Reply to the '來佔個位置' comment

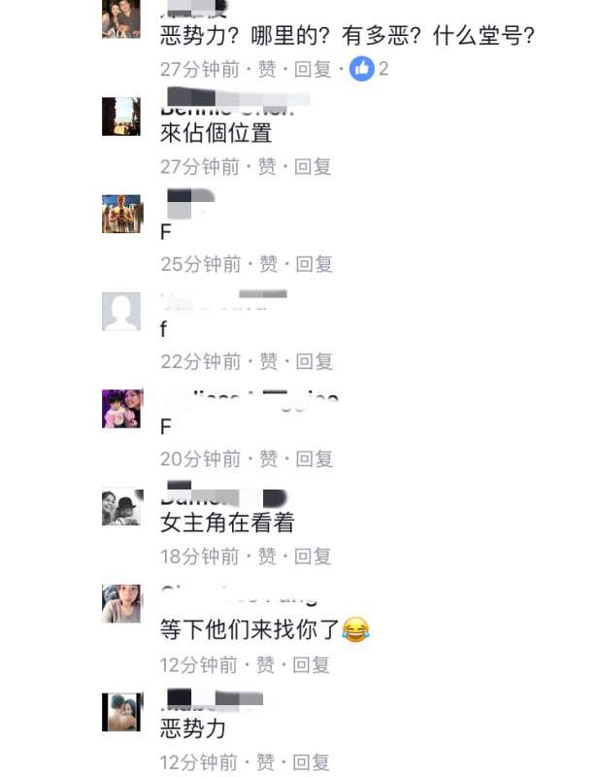pyautogui.click(x=313, y=166)
